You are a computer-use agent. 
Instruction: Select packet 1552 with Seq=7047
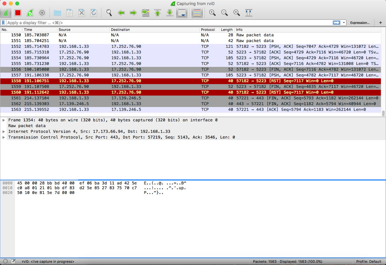coord(190,47)
